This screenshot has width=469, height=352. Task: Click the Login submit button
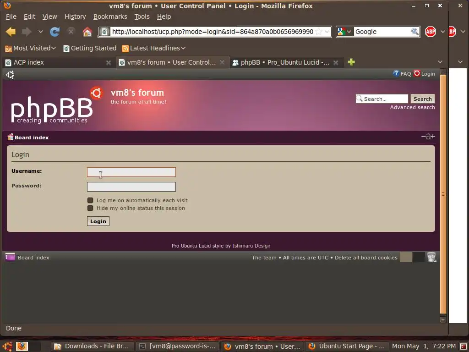point(98,221)
